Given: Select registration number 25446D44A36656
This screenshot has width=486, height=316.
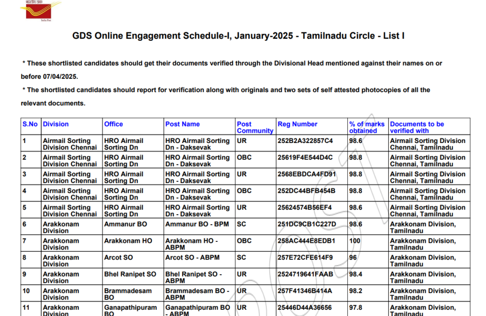Looking at the screenshot, I should coord(305,307).
